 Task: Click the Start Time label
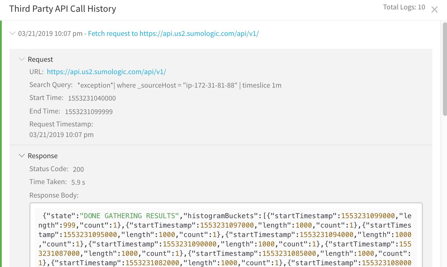pos(47,98)
